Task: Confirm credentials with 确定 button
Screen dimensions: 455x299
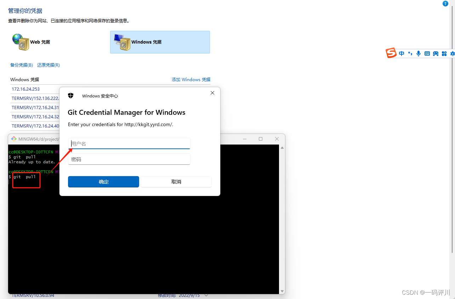Action: click(x=104, y=182)
